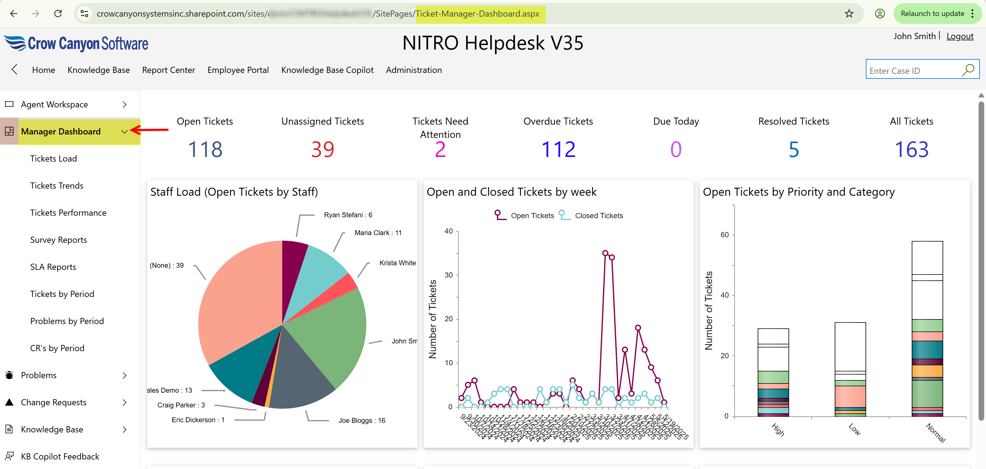Open the Report Center menu
The width and height of the screenshot is (986, 469).
pyautogui.click(x=169, y=70)
